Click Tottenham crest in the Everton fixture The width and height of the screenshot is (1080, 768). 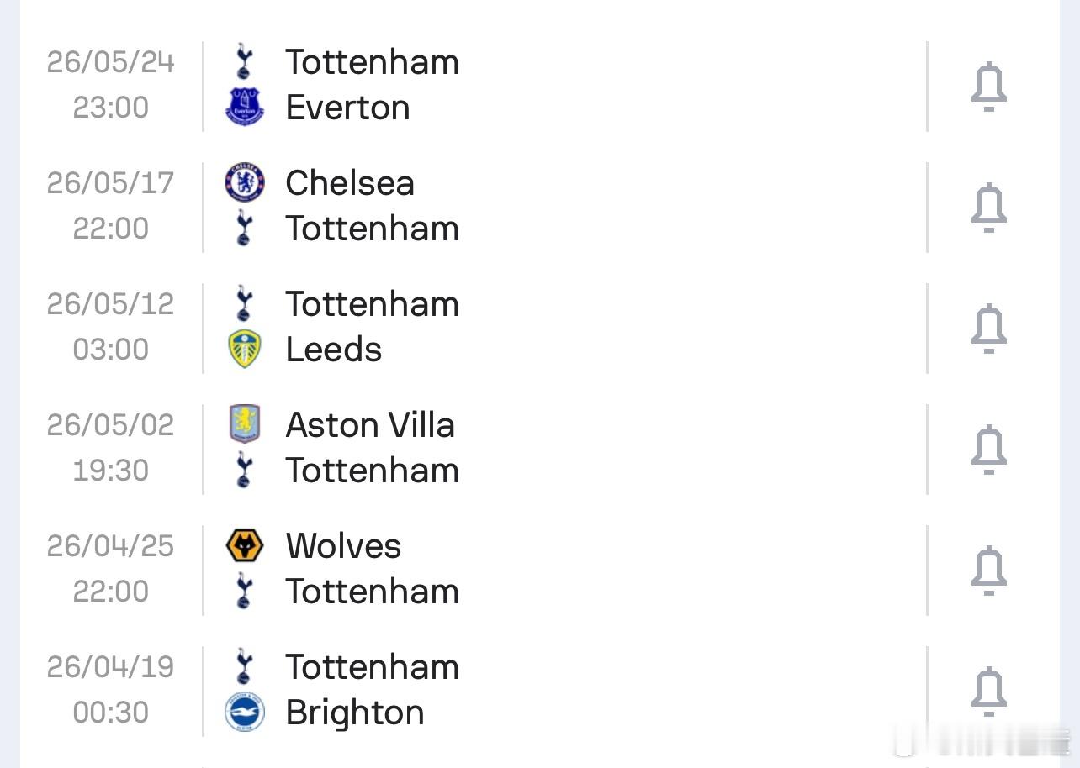[245, 62]
